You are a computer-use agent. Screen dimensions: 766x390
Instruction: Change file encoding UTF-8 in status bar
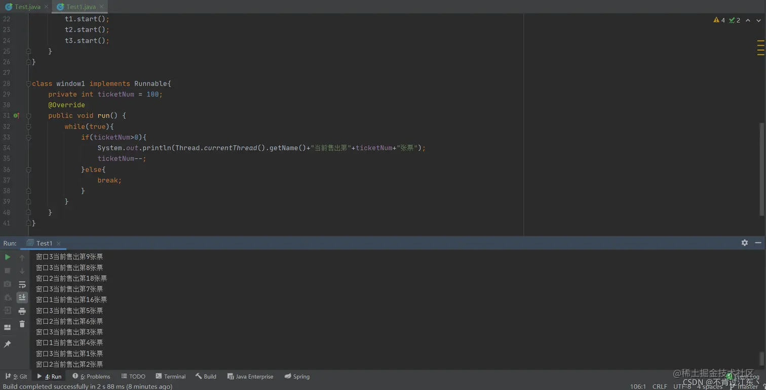[x=682, y=386]
